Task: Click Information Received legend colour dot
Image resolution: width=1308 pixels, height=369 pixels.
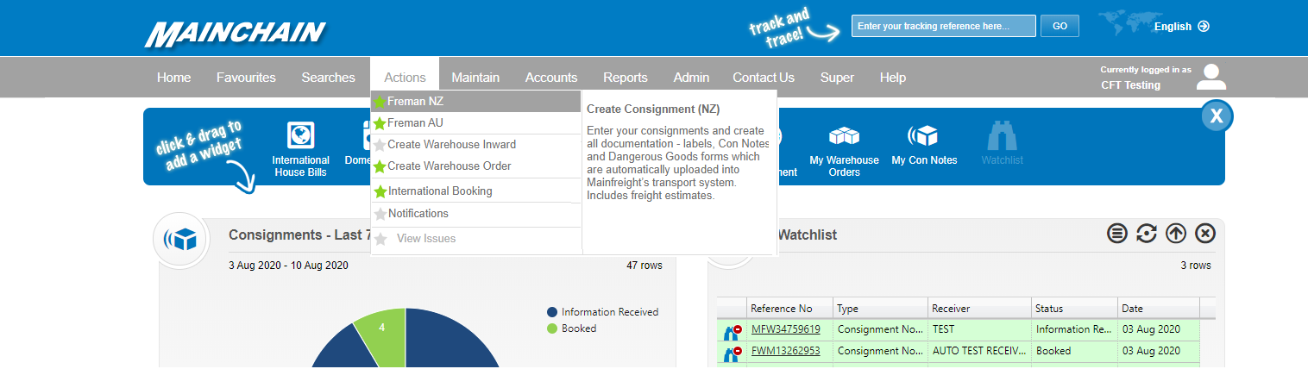Action: [551, 312]
